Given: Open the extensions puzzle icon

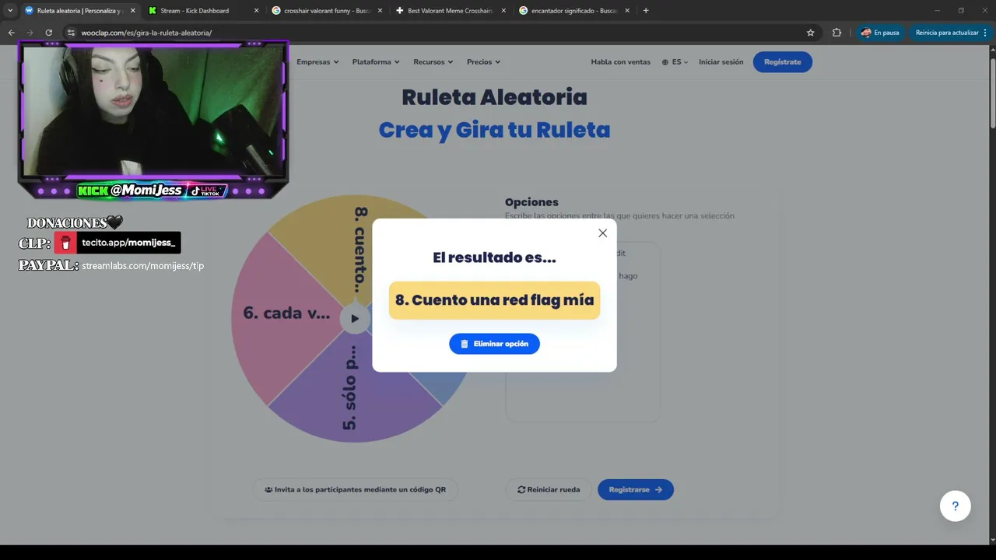Looking at the screenshot, I should pos(836,33).
